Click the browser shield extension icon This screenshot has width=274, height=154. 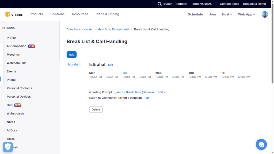(x=7, y=147)
